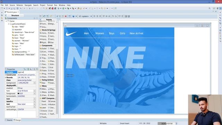Click the 'Smart Insert' status bar entry
The height and width of the screenshot is (125, 222).
tap(125, 124)
